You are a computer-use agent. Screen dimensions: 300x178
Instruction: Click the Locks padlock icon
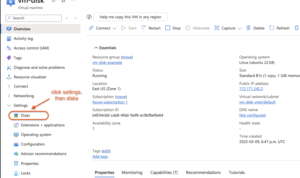coord(16,173)
